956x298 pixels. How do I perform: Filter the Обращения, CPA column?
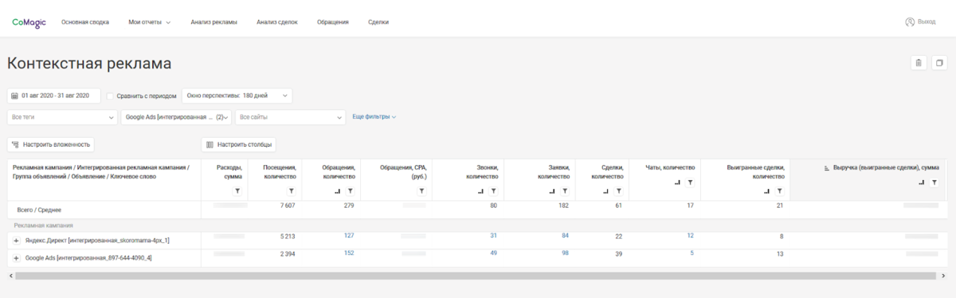(421, 191)
